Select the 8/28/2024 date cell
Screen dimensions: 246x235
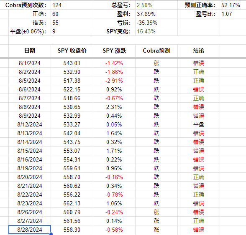[x=30, y=230]
